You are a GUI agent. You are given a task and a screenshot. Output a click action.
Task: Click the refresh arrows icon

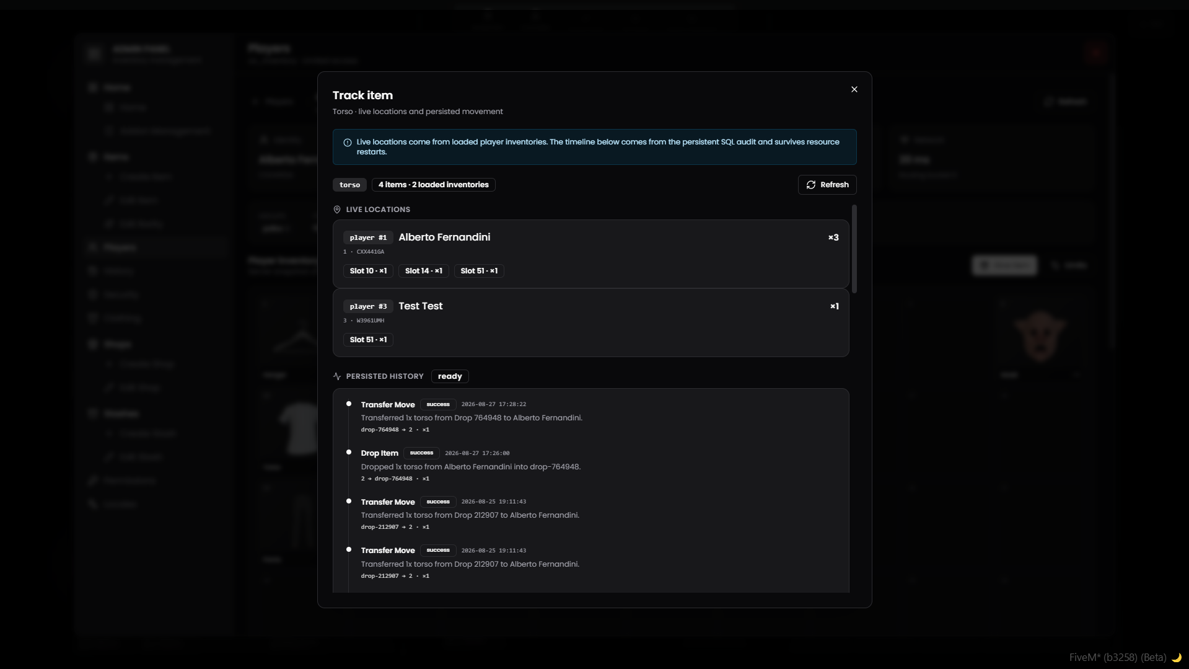(x=810, y=185)
